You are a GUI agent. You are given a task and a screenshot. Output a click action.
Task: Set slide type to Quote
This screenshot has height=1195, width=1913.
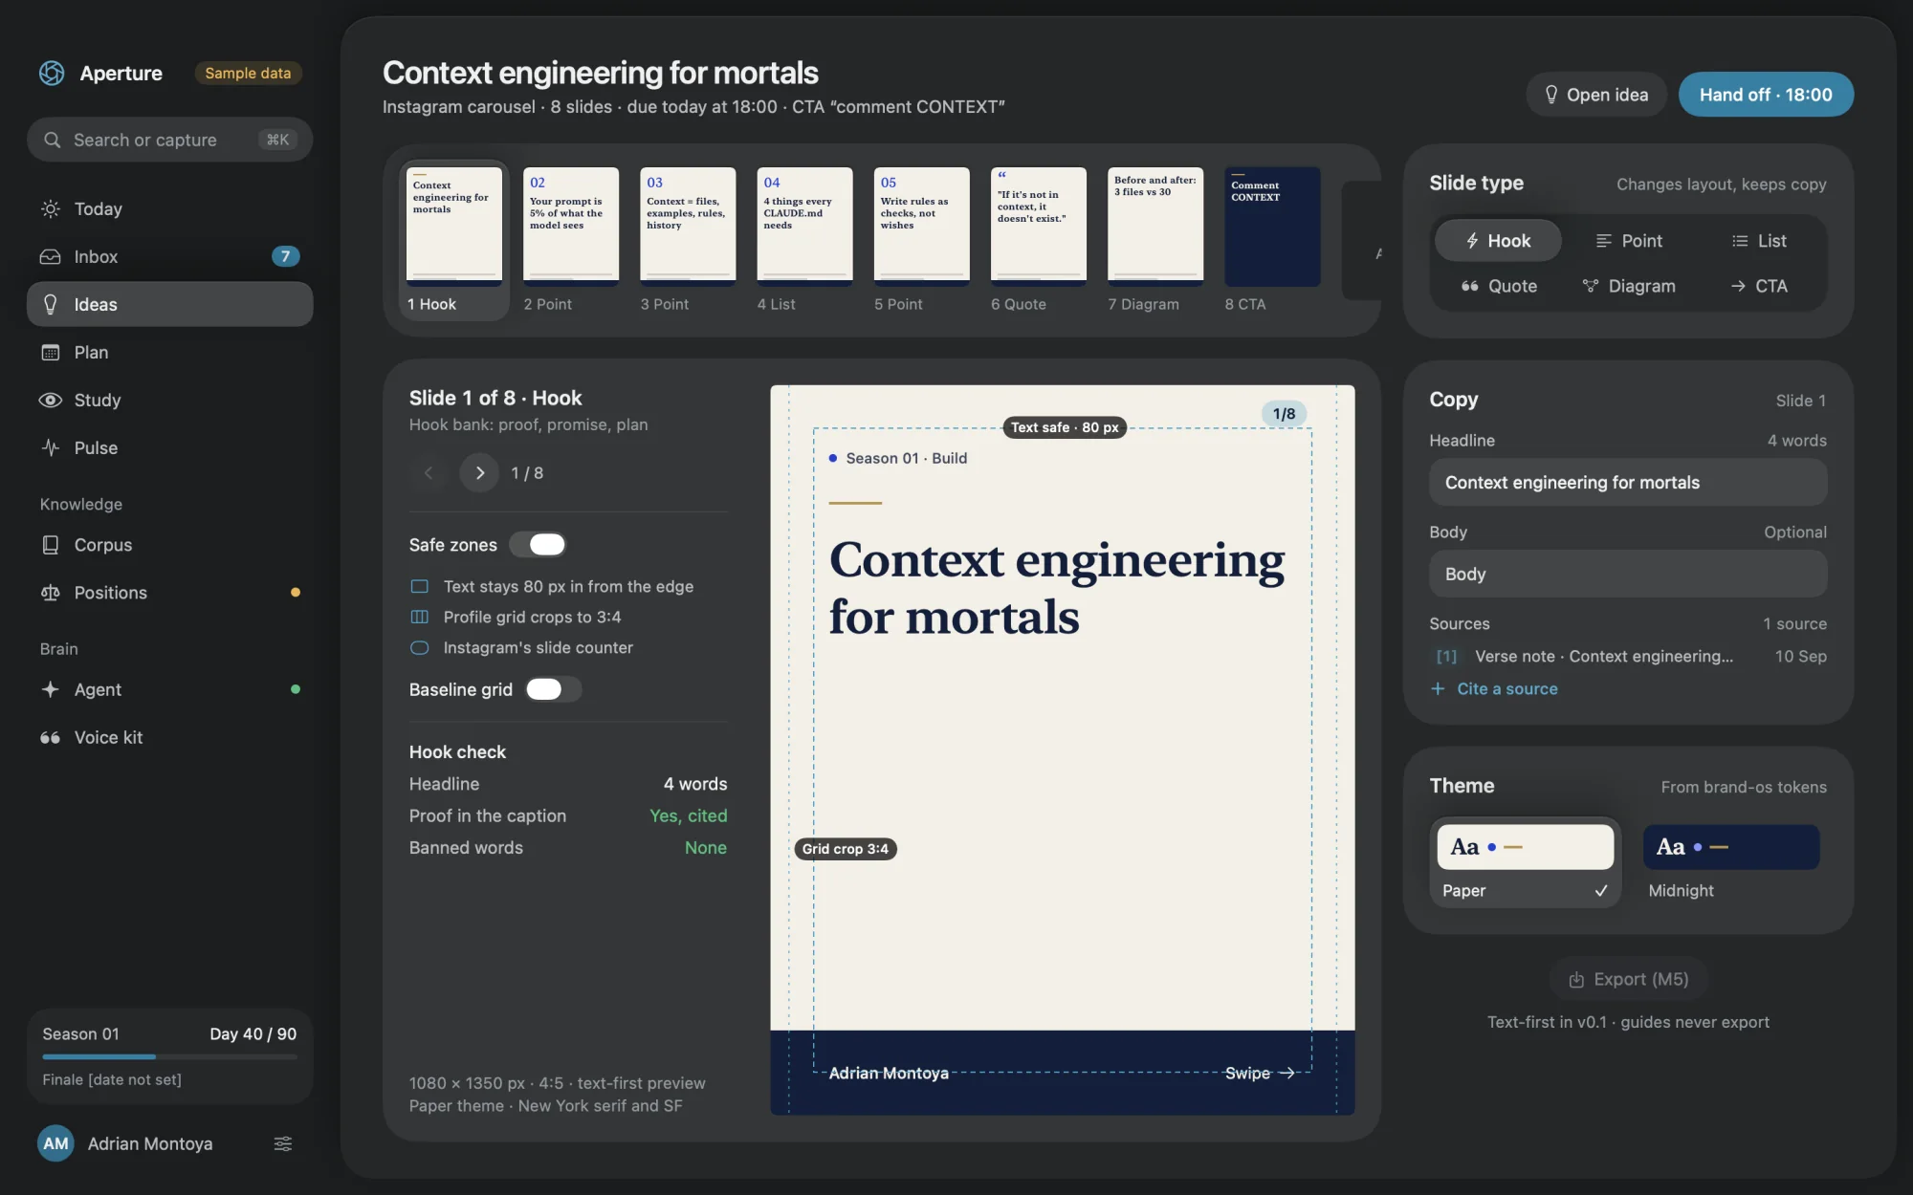pyautogui.click(x=1498, y=286)
